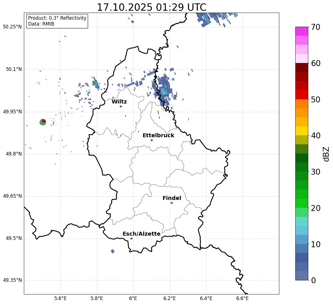Viewport: 333px width, 304px height.
Task: Click the colorbar tick label 70
Action: pyautogui.click(x=316, y=27)
